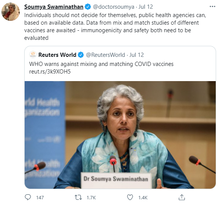Click the Reuters World logo avatar
The image size is (218, 205).
(33, 55)
